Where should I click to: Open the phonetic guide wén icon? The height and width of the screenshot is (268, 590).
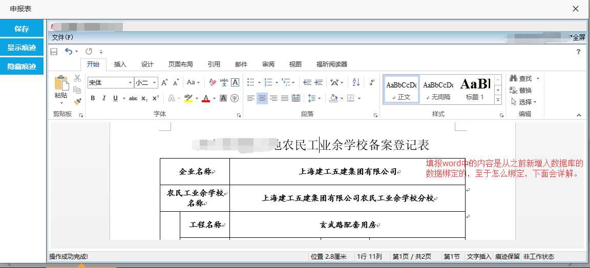click(x=224, y=82)
